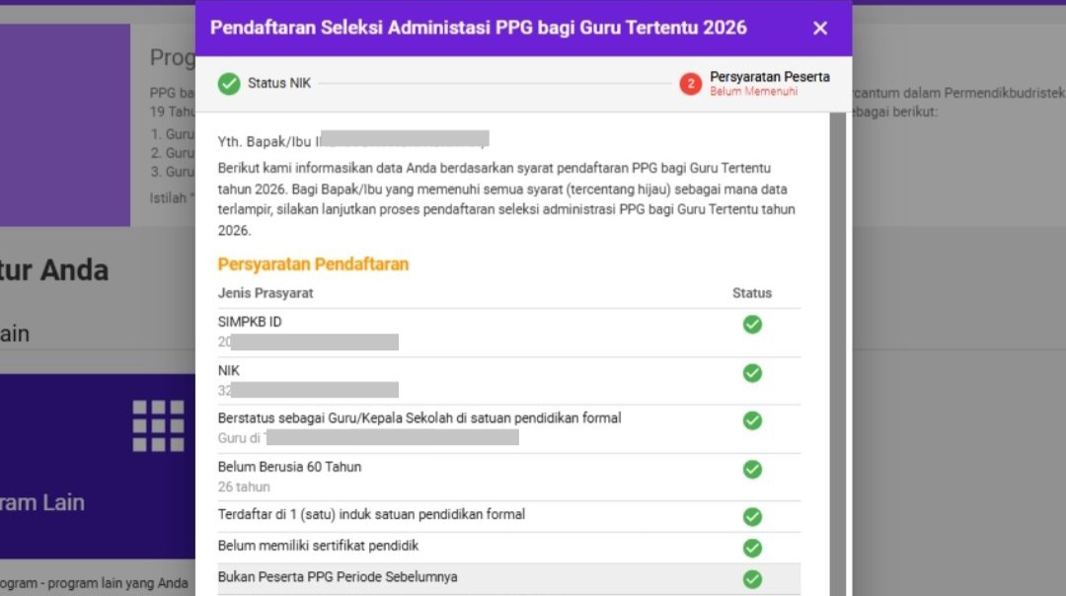The height and width of the screenshot is (596, 1066).
Task: Click the check icon for Belum memiliki sertifikat pendidik
Action: click(752, 548)
